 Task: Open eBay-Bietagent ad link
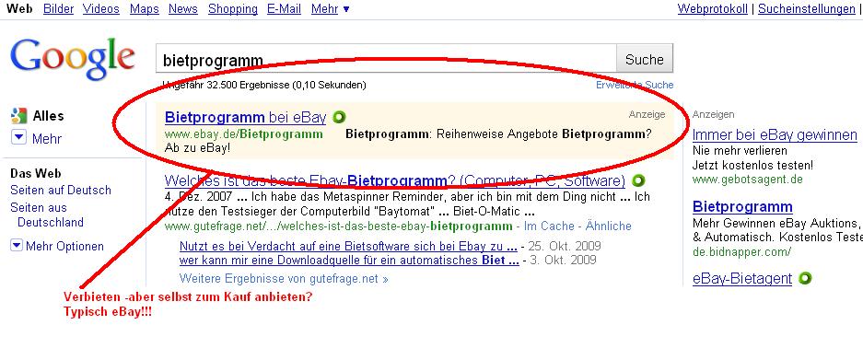(742, 279)
